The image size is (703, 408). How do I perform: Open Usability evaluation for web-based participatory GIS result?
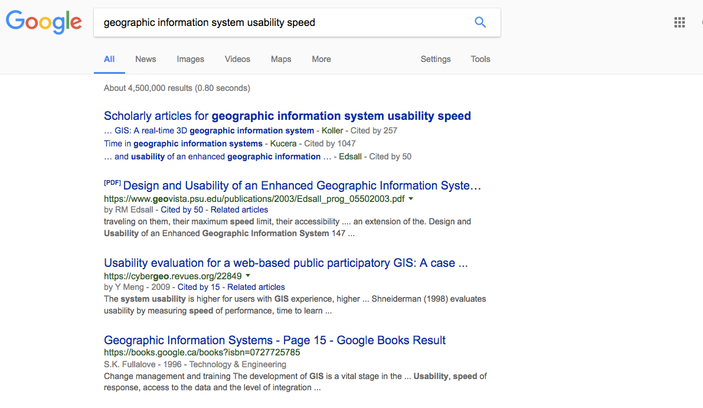(x=286, y=263)
